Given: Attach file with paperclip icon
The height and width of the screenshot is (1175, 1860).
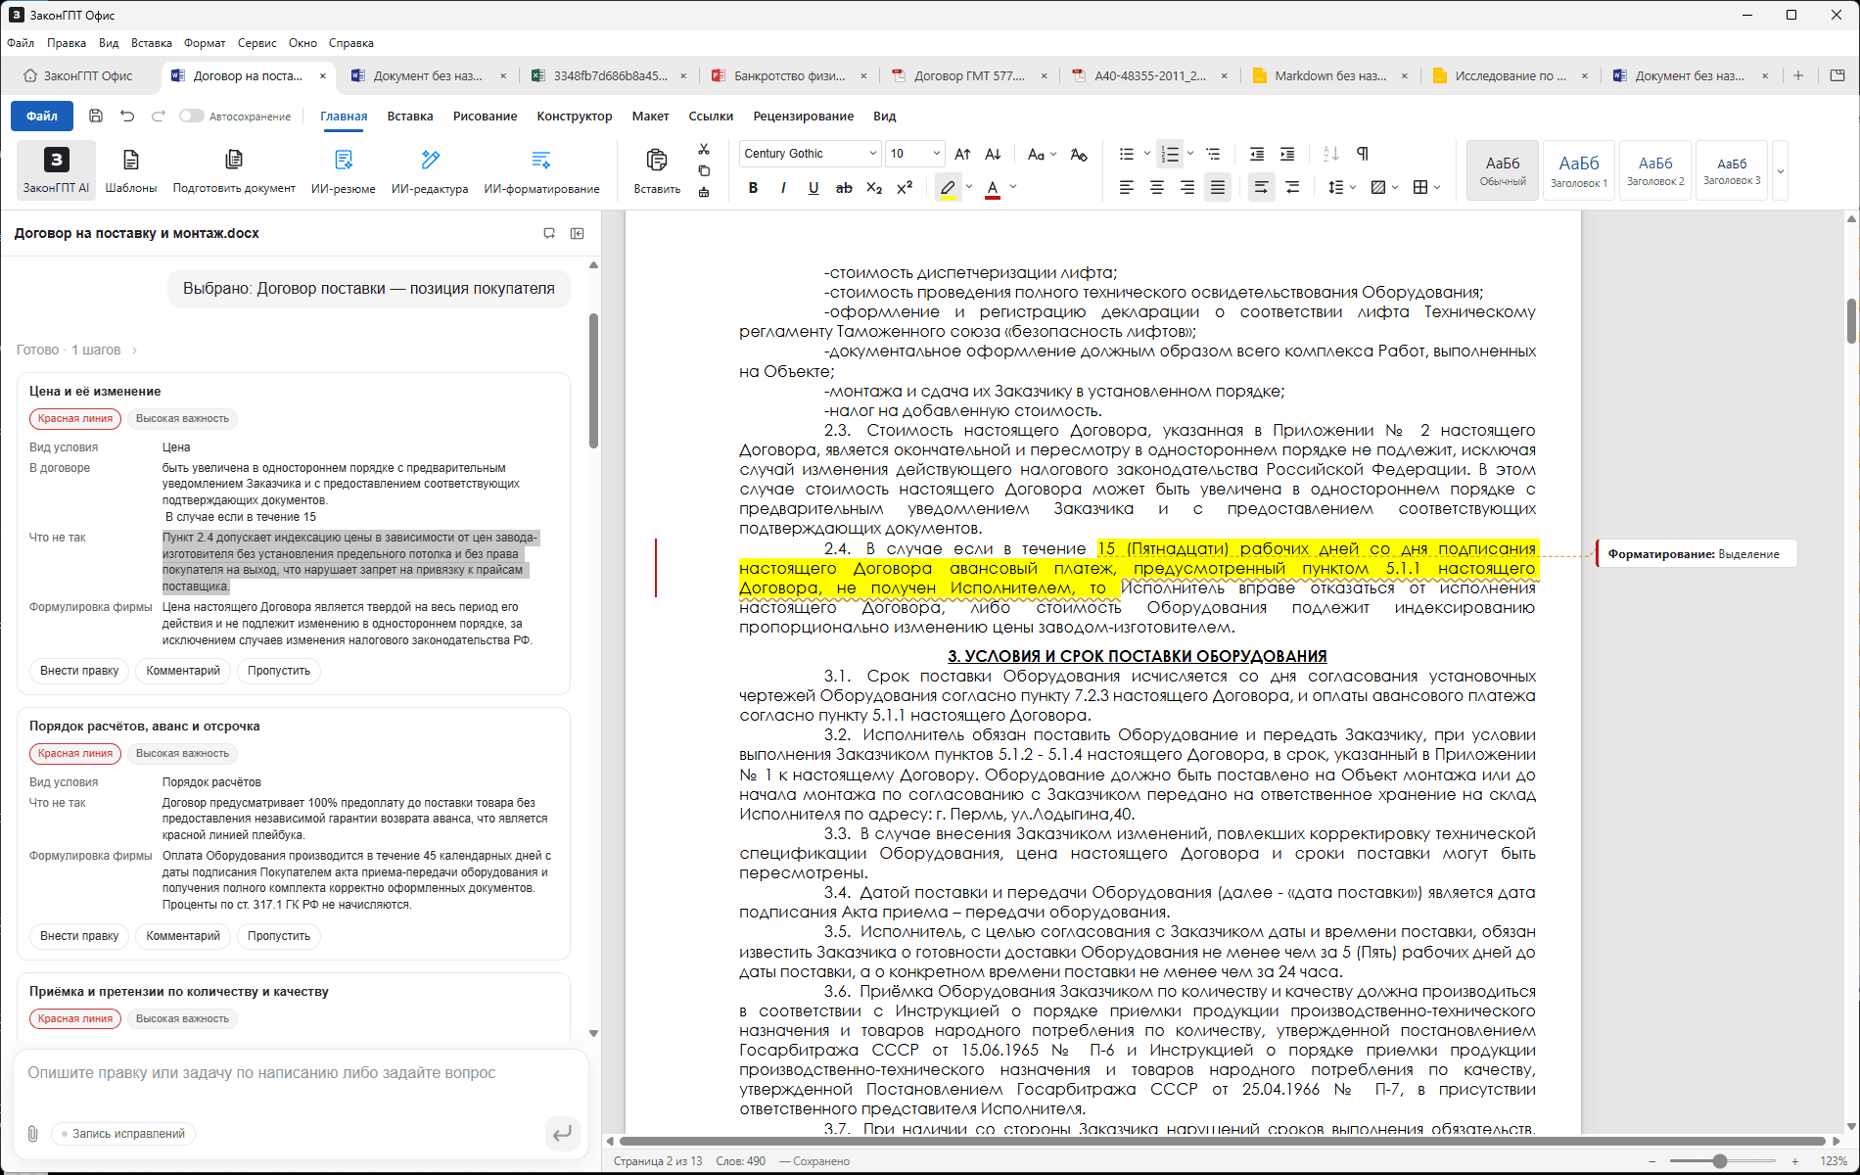Looking at the screenshot, I should (32, 1133).
